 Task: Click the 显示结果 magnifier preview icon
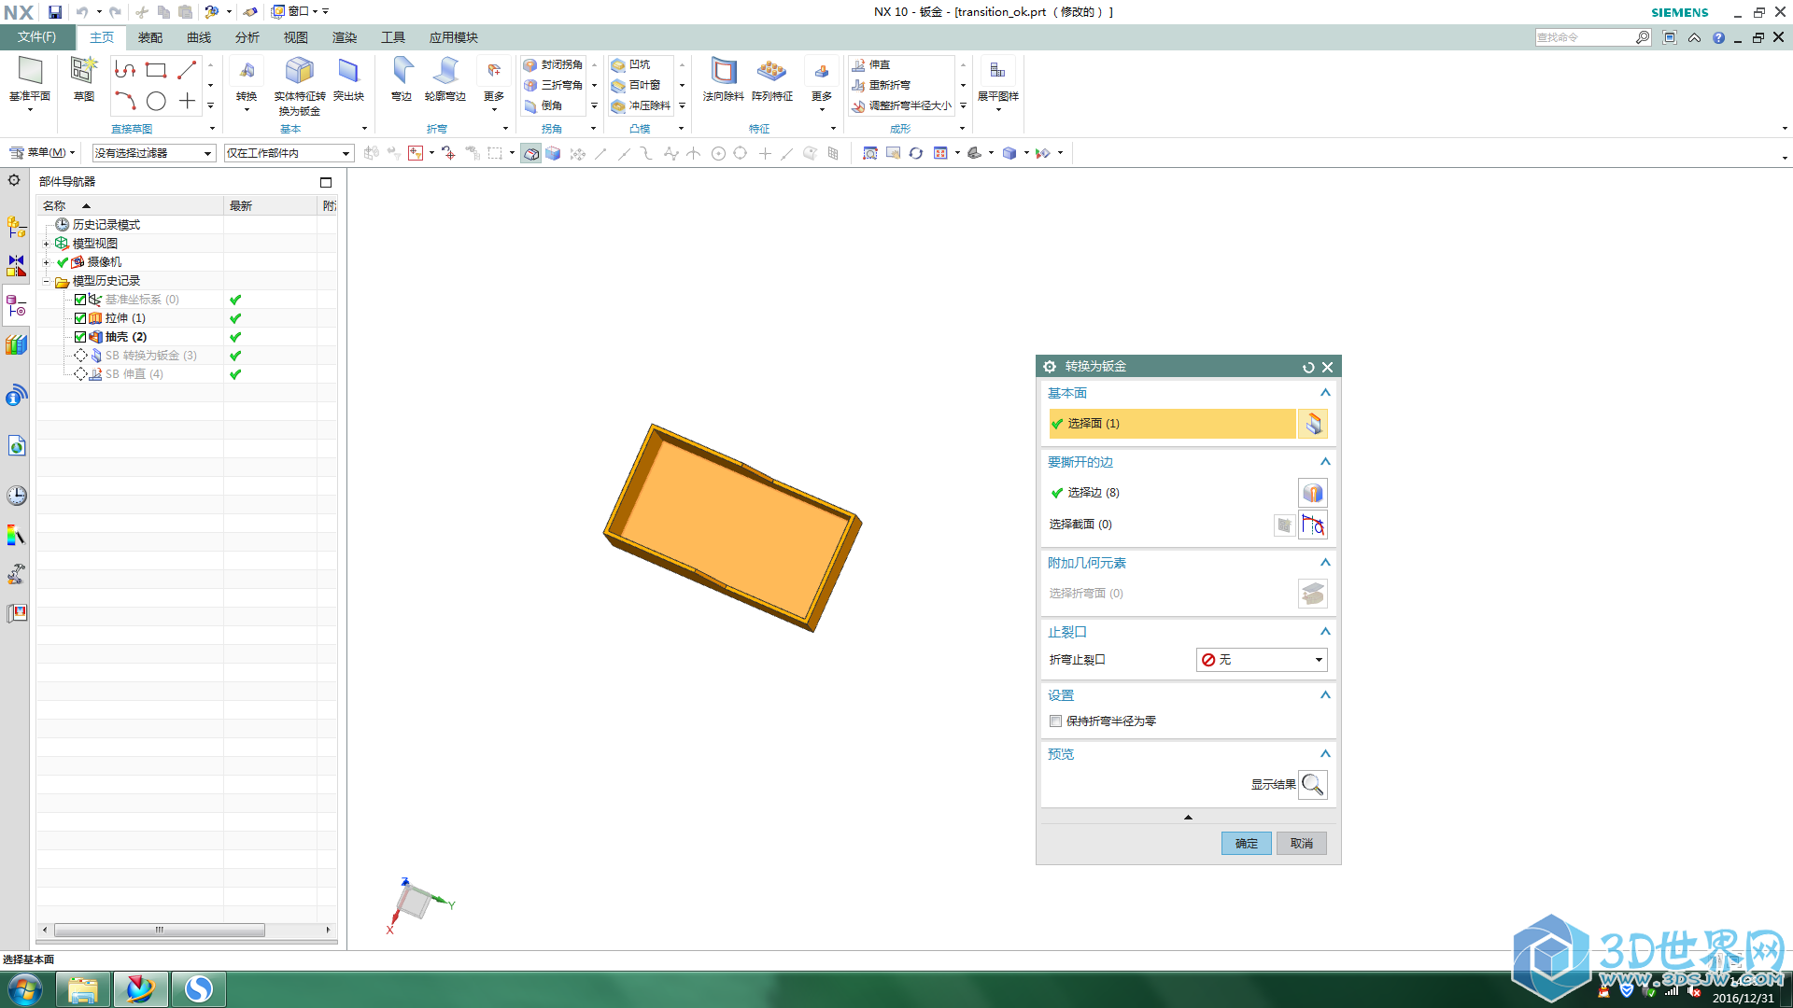pos(1313,785)
